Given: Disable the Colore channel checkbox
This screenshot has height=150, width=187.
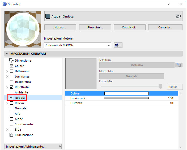Looking at the screenshot, I should (11, 66).
